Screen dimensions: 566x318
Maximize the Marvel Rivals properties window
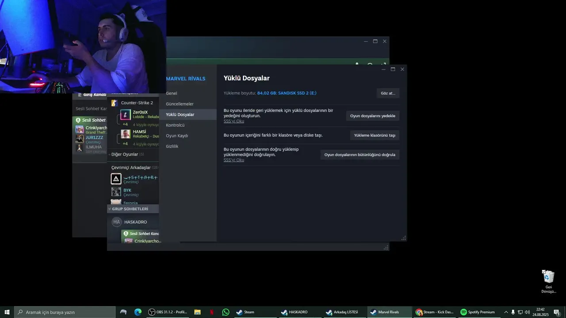(393, 69)
